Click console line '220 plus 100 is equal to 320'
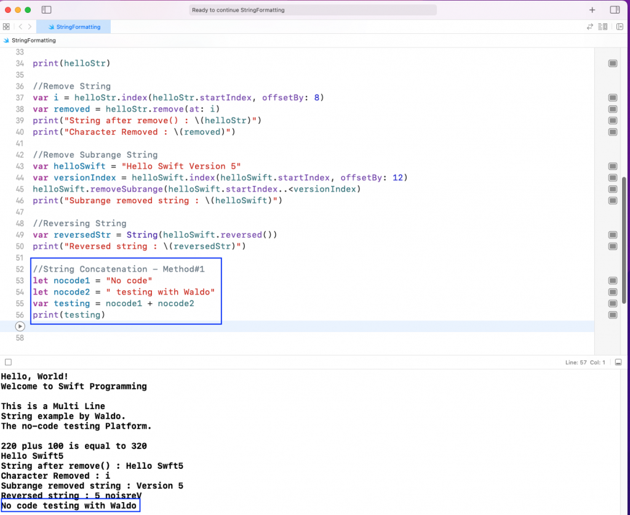The image size is (630, 515). (74, 446)
